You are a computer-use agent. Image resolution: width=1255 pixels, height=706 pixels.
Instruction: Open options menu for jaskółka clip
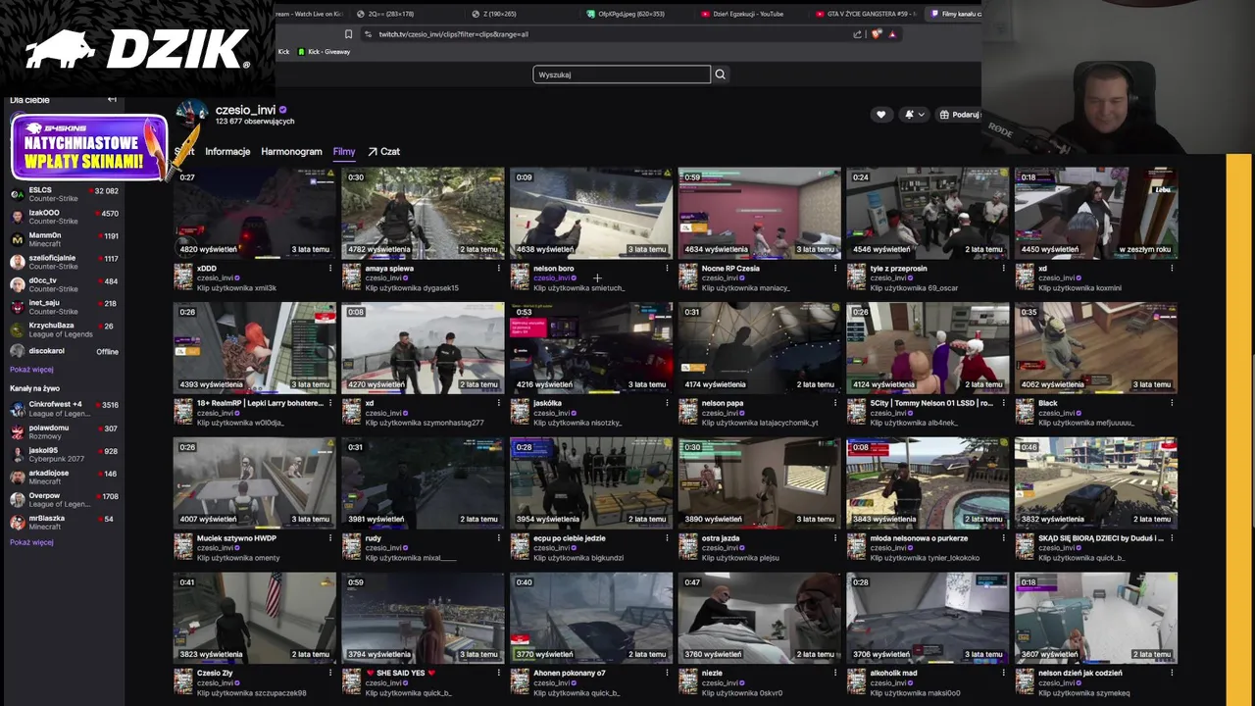point(667,403)
